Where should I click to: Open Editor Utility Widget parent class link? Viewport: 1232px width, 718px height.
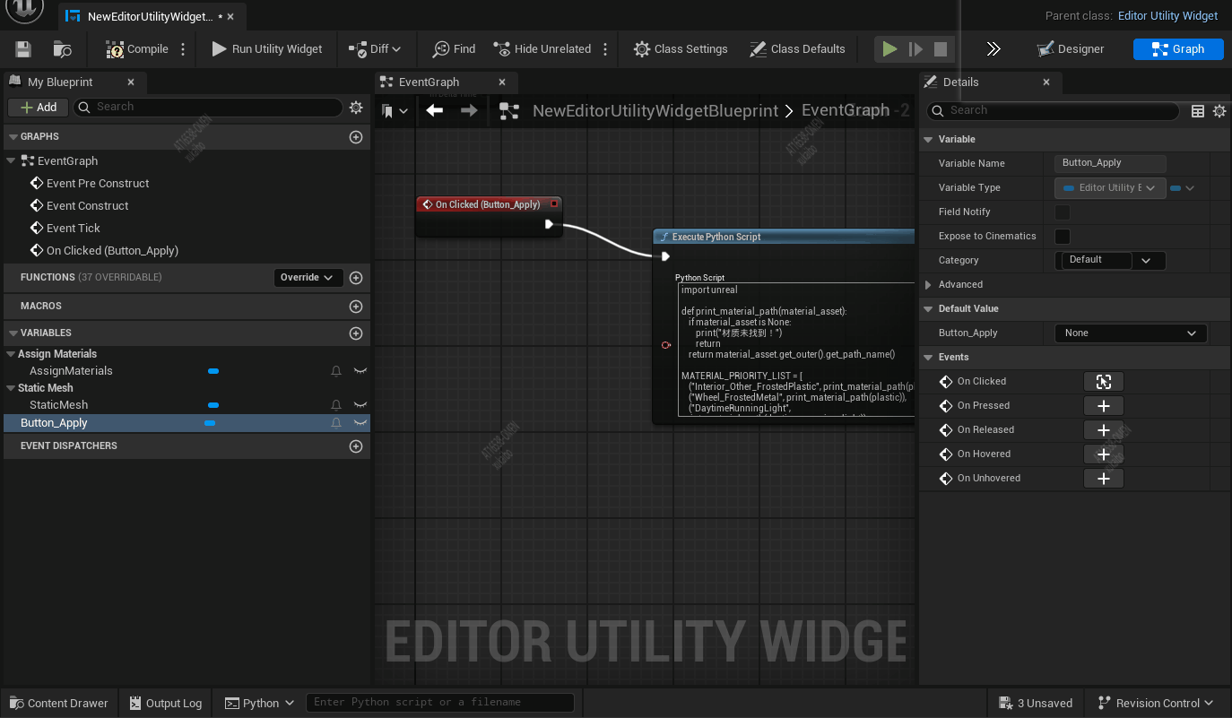click(1167, 16)
